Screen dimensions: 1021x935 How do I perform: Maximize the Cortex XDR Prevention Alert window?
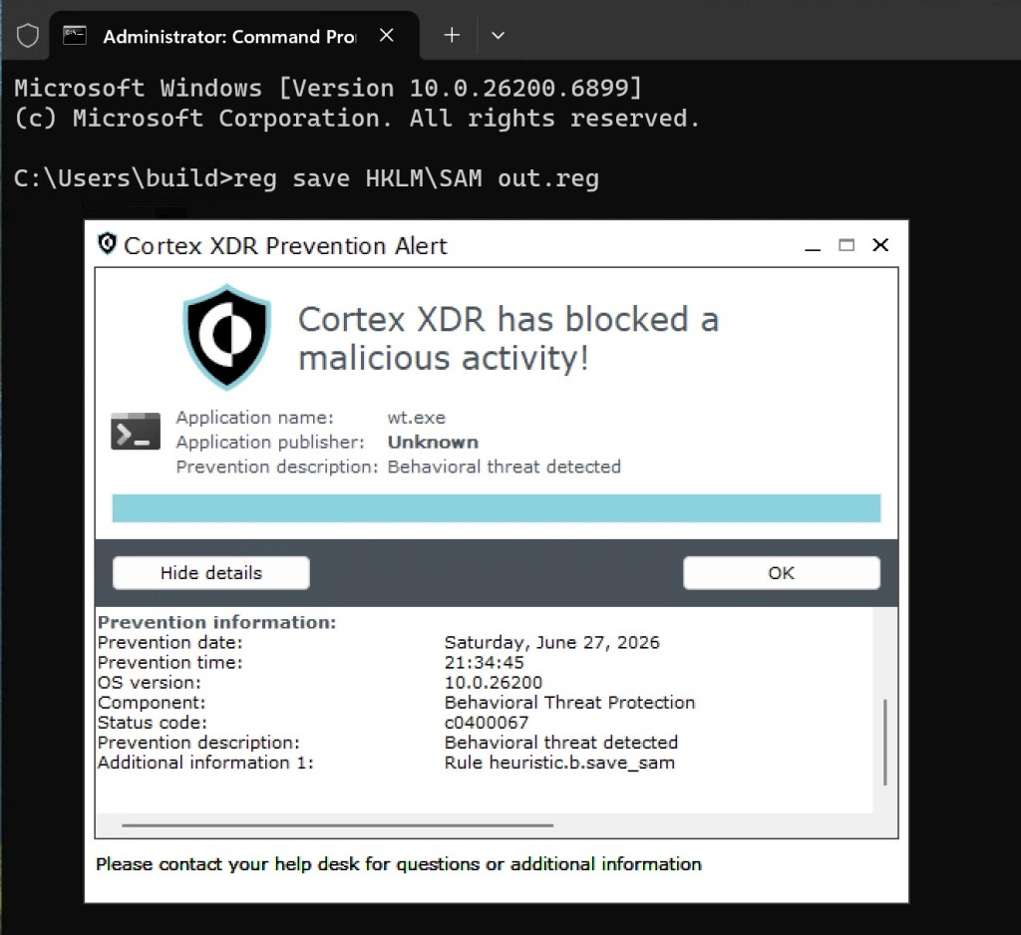coord(846,245)
